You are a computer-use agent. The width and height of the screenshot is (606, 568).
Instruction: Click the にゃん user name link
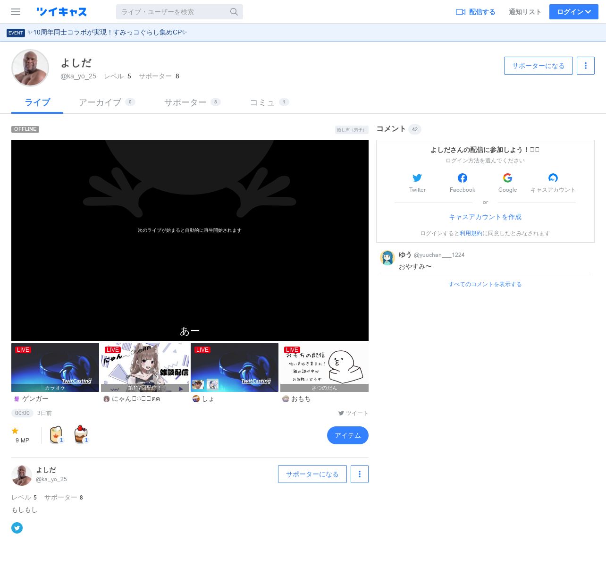tap(136, 399)
